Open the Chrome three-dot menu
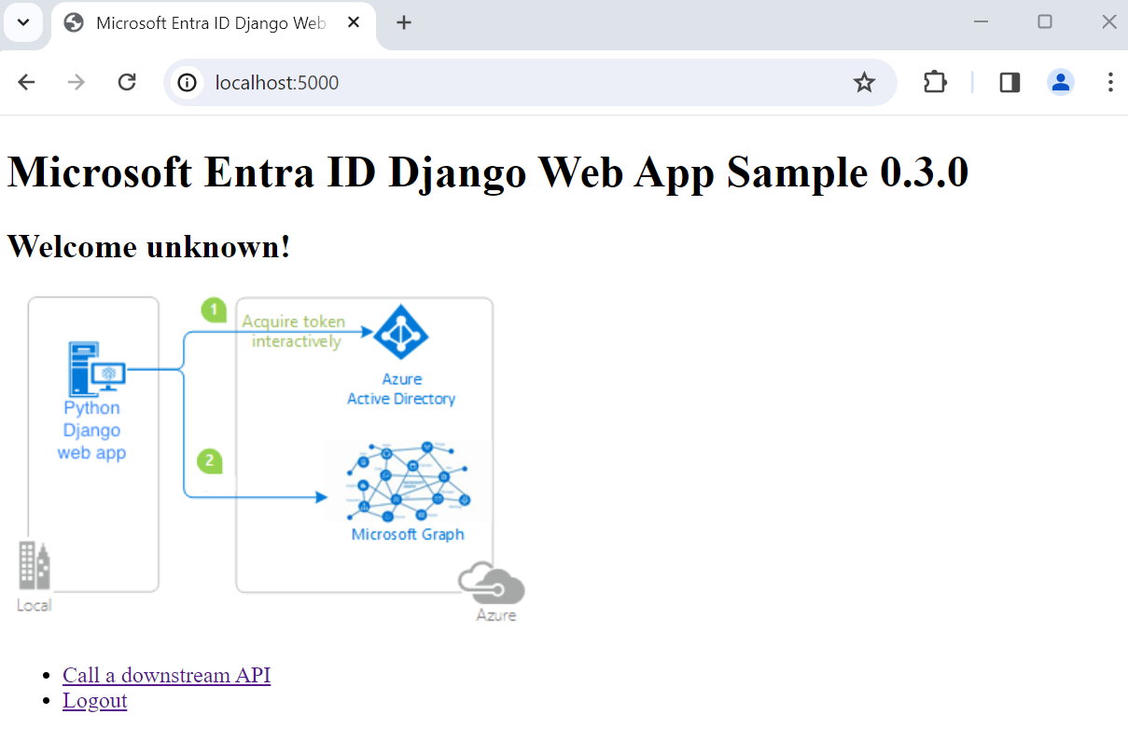 [x=1111, y=82]
